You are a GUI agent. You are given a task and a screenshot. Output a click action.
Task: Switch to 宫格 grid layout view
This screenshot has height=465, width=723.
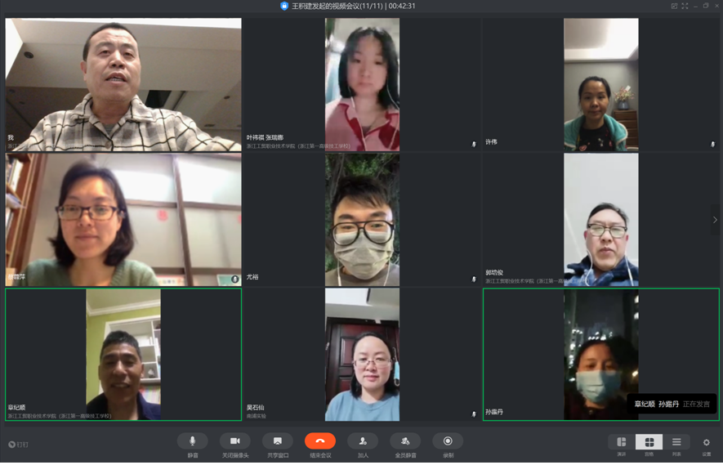(x=649, y=442)
